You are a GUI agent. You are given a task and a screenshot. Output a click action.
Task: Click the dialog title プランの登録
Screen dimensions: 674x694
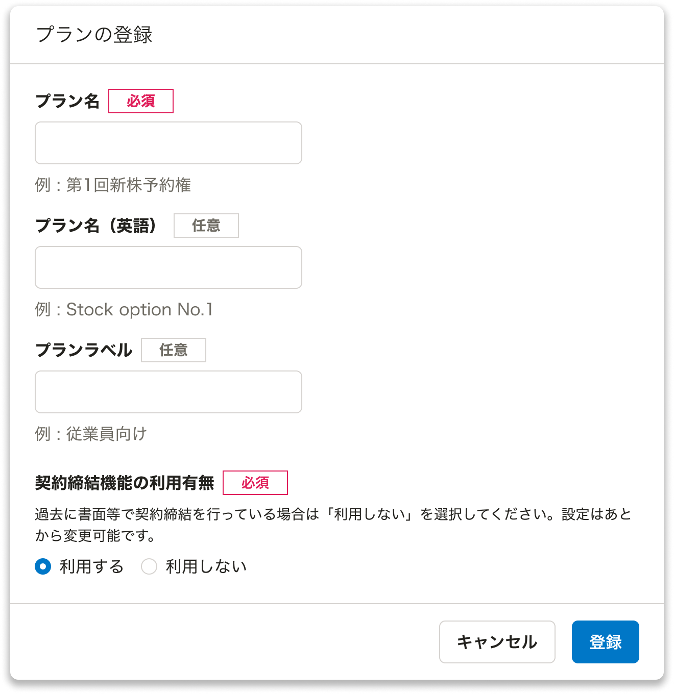point(94,35)
